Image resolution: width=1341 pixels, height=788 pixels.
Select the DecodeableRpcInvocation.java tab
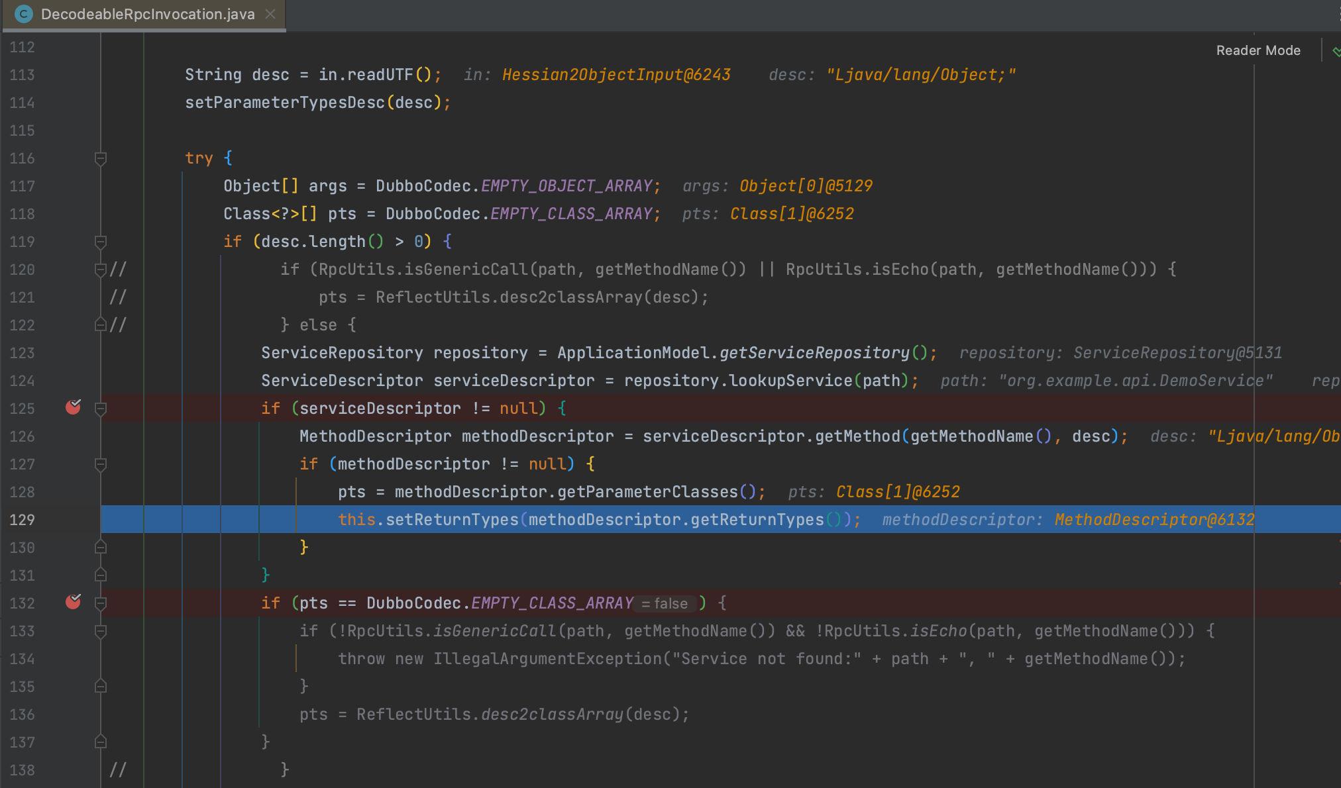coord(143,14)
